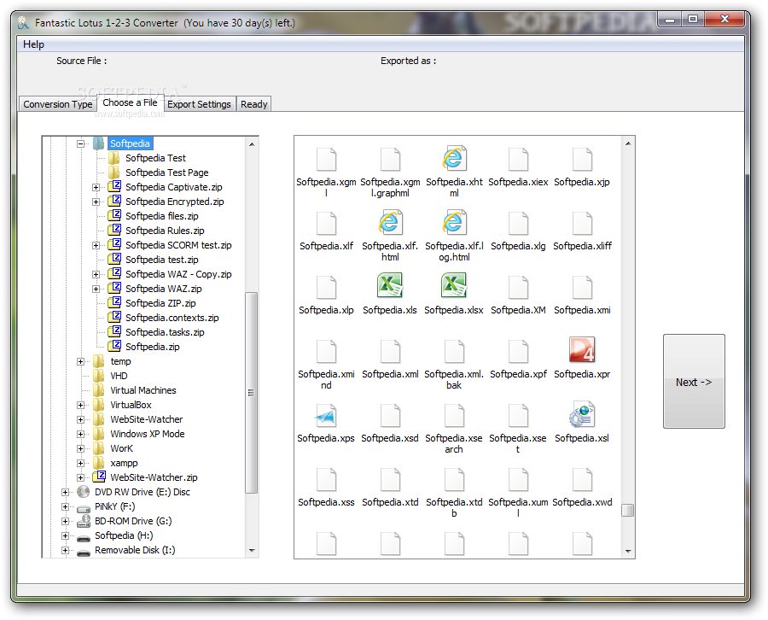Expand Softpedia SCORM test.zip node

(96, 246)
